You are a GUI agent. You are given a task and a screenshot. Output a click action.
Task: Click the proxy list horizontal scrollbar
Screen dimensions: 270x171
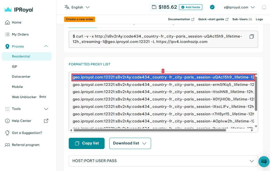coord(149,130)
